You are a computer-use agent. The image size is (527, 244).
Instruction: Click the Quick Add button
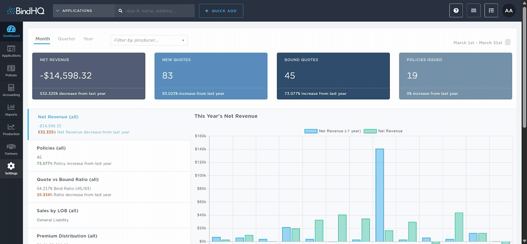coord(221,11)
